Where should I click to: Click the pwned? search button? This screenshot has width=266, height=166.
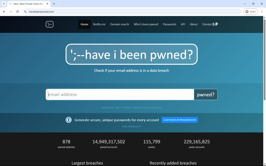pyautogui.click(x=206, y=94)
